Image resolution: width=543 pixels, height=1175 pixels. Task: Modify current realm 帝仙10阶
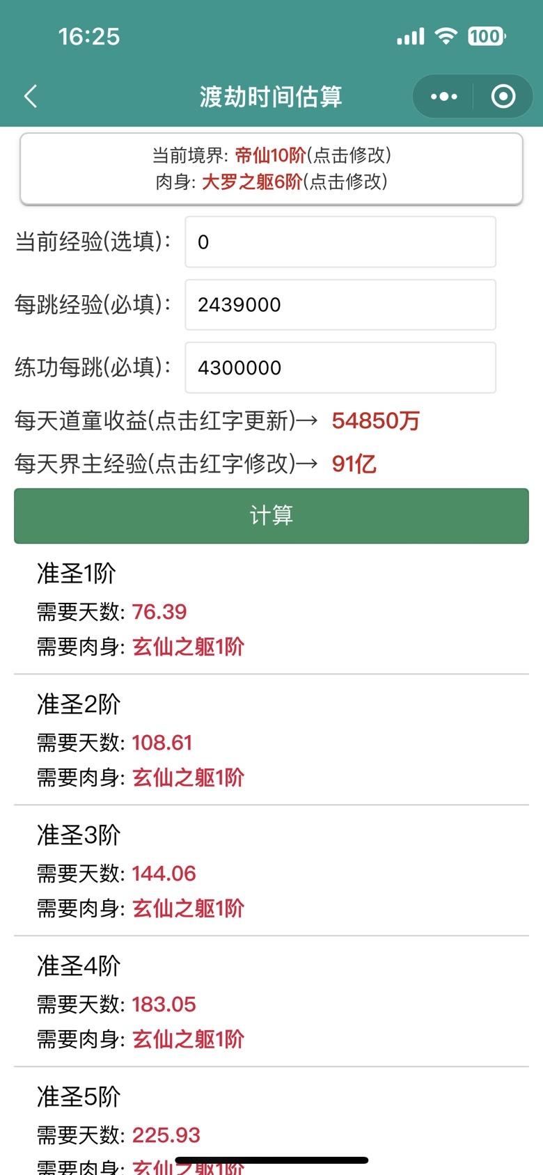[x=270, y=155]
